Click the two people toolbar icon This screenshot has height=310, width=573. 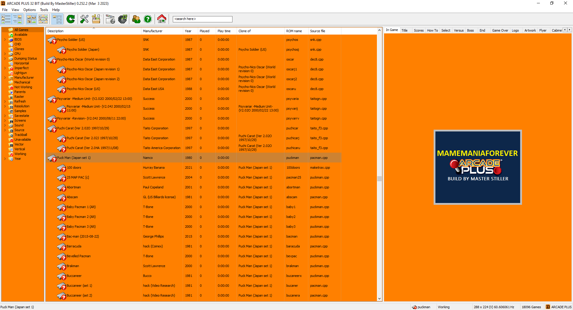point(136,19)
